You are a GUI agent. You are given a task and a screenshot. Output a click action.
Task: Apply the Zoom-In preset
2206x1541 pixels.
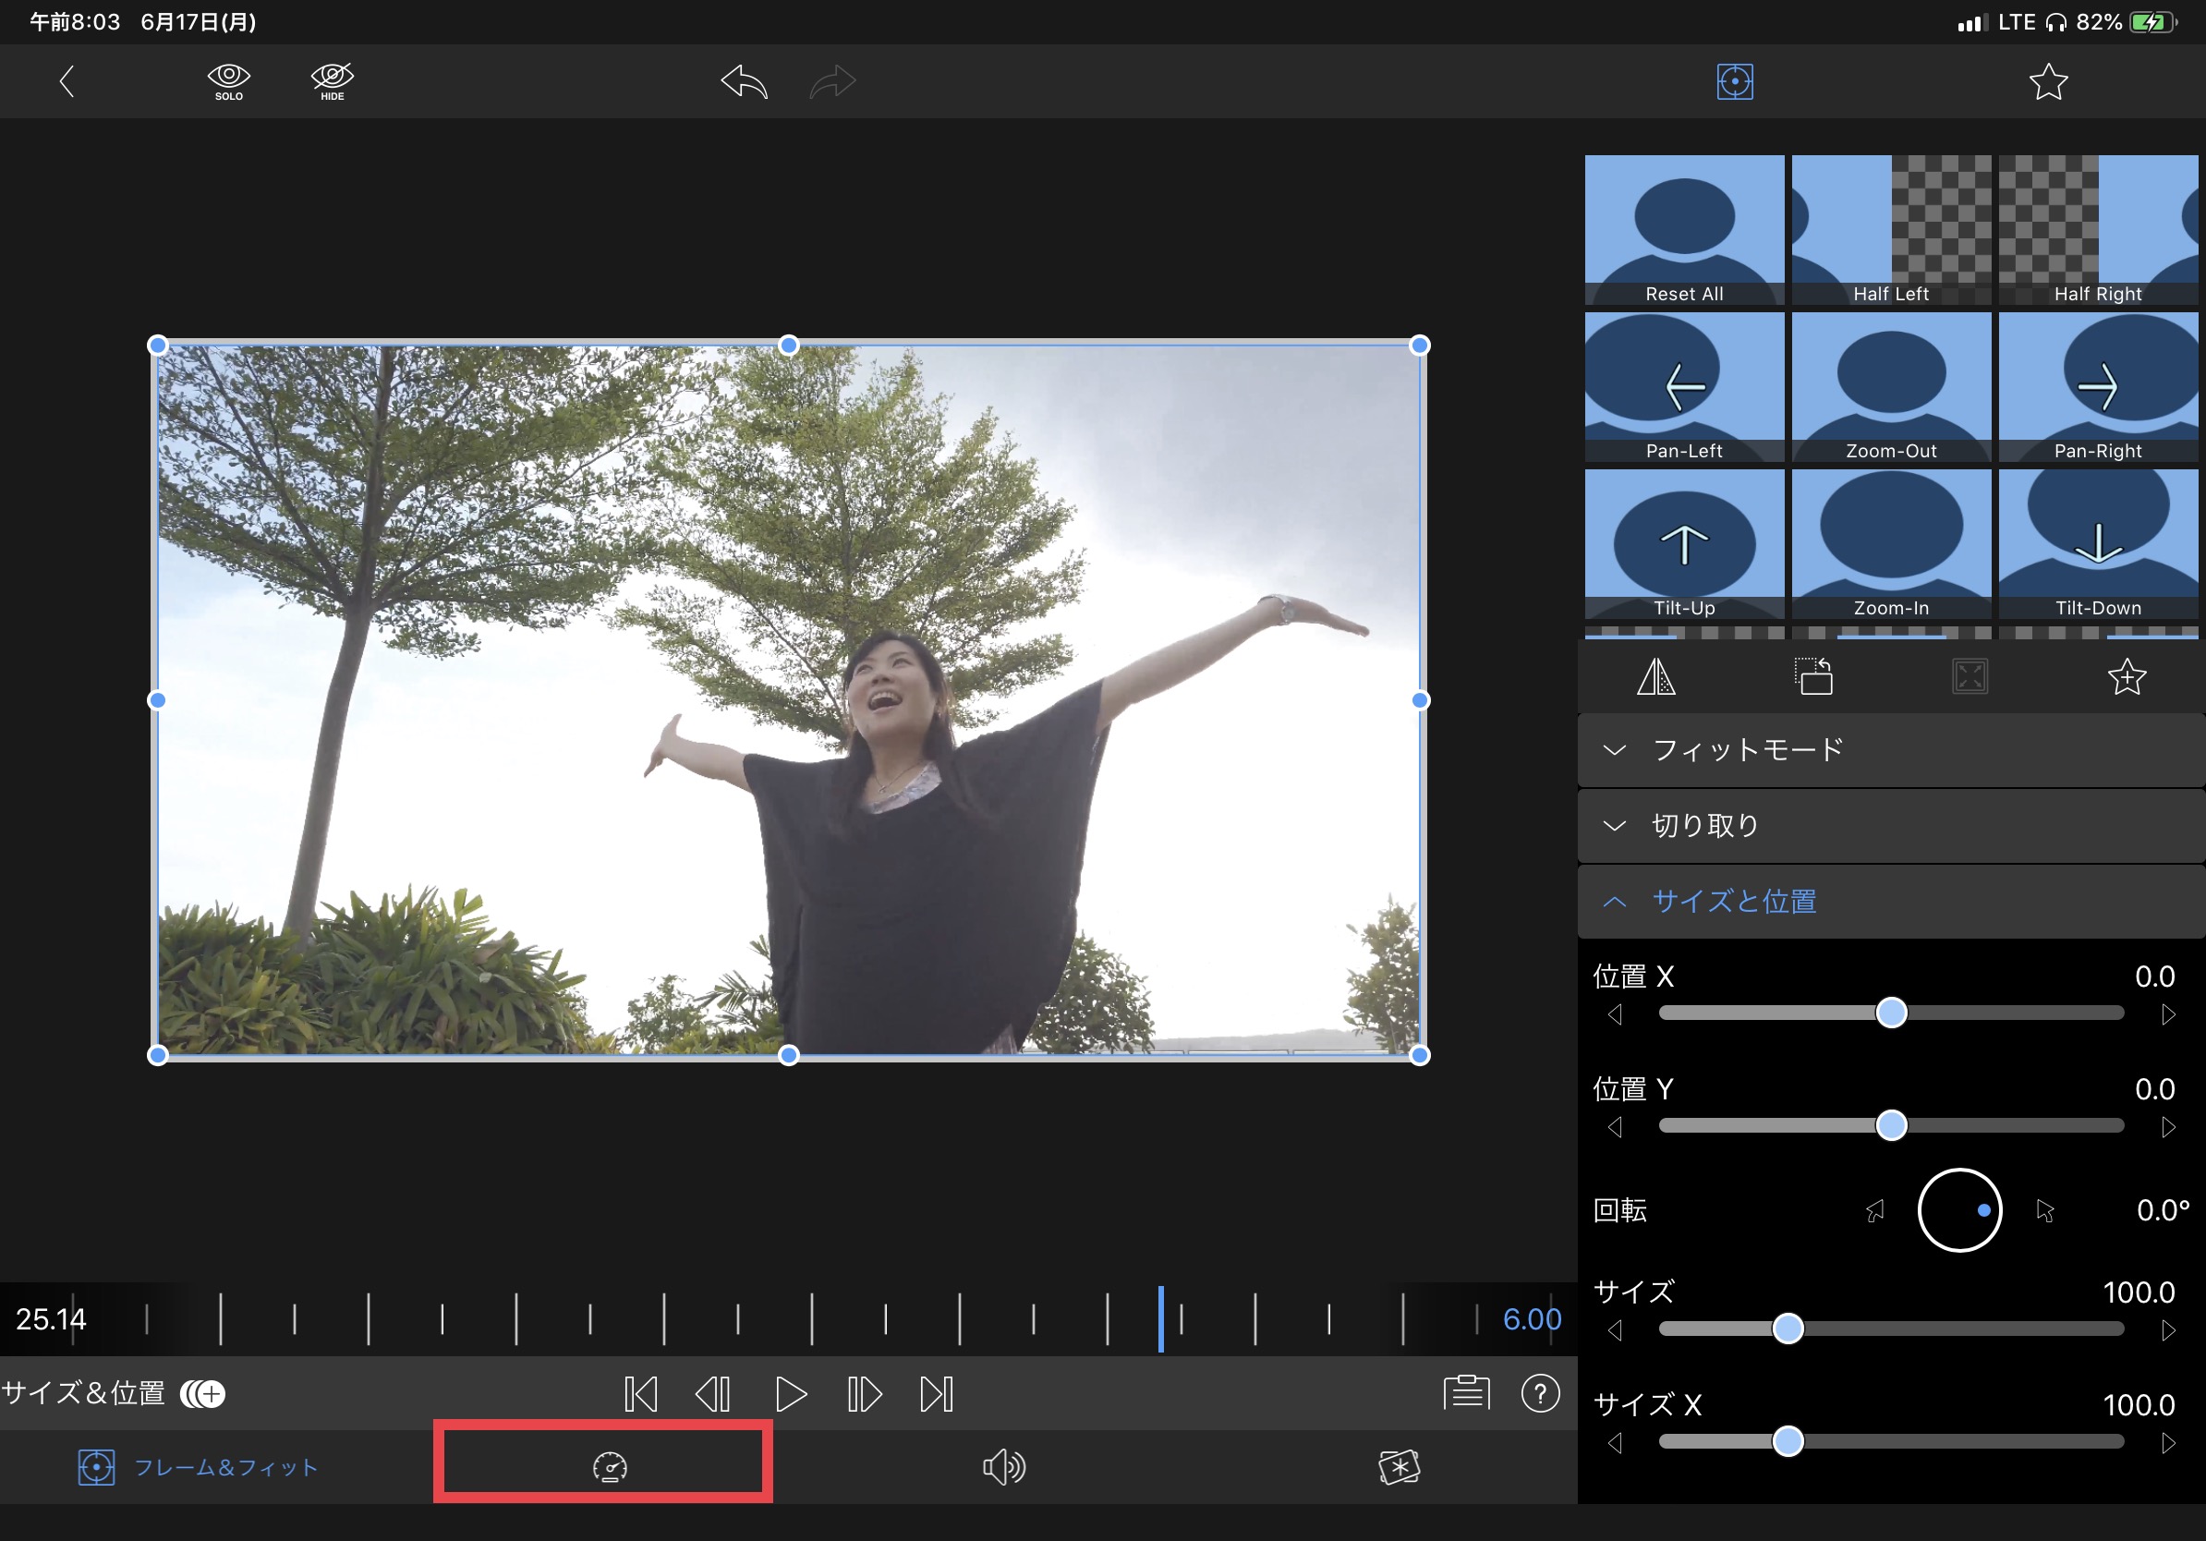click(1890, 545)
